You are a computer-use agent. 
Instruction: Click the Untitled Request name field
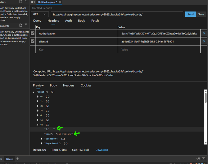pos(42,8)
